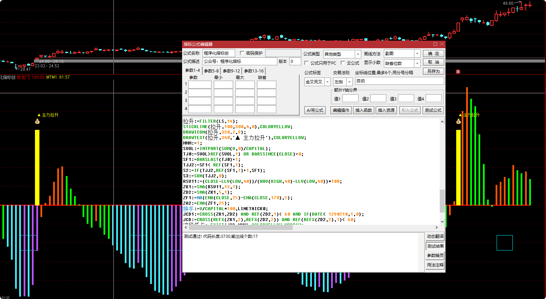
Task: Open the AI写公式 tool
Action: [315, 110]
